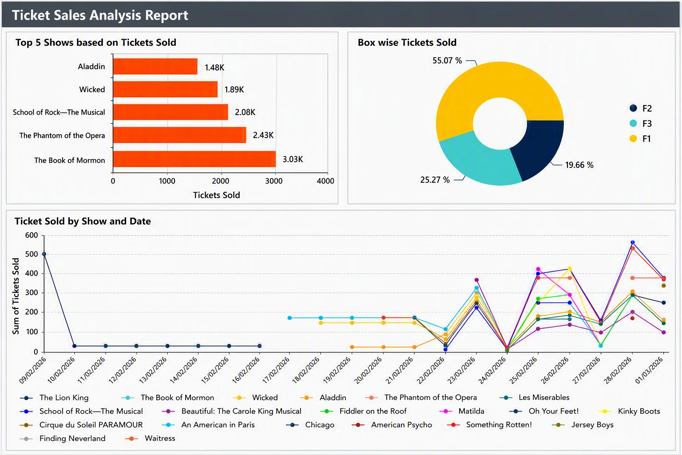Click the 3.03K bar value label

293,159
